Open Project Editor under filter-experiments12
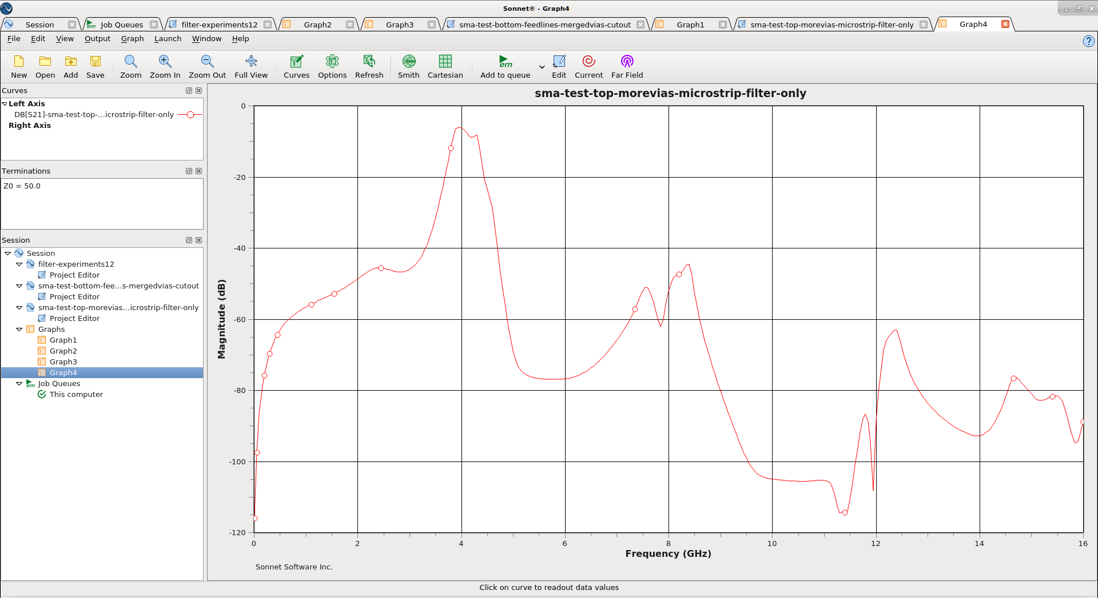The height and width of the screenshot is (598, 1098). (x=74, y=275)
